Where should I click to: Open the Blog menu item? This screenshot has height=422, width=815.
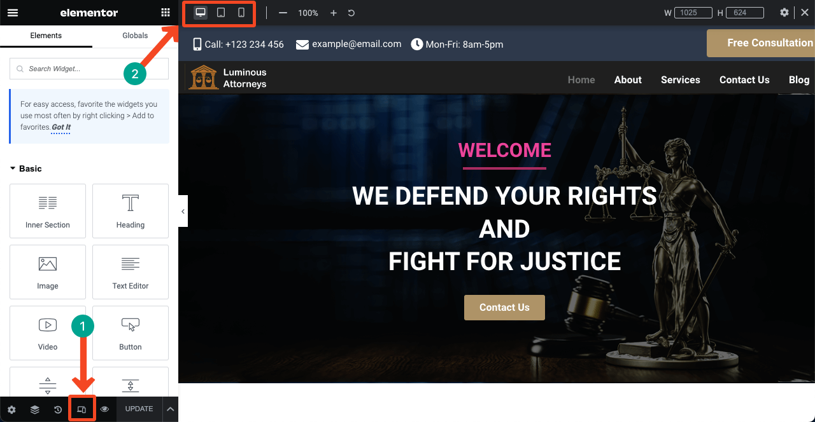click(799, 80)
